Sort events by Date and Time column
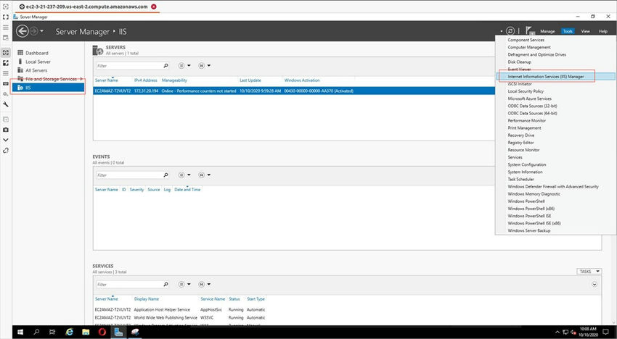 click(x=187, y=189)
